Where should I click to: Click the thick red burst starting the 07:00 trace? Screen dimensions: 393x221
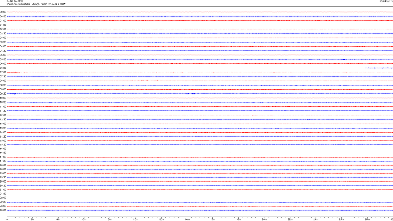tap(14, 72)
